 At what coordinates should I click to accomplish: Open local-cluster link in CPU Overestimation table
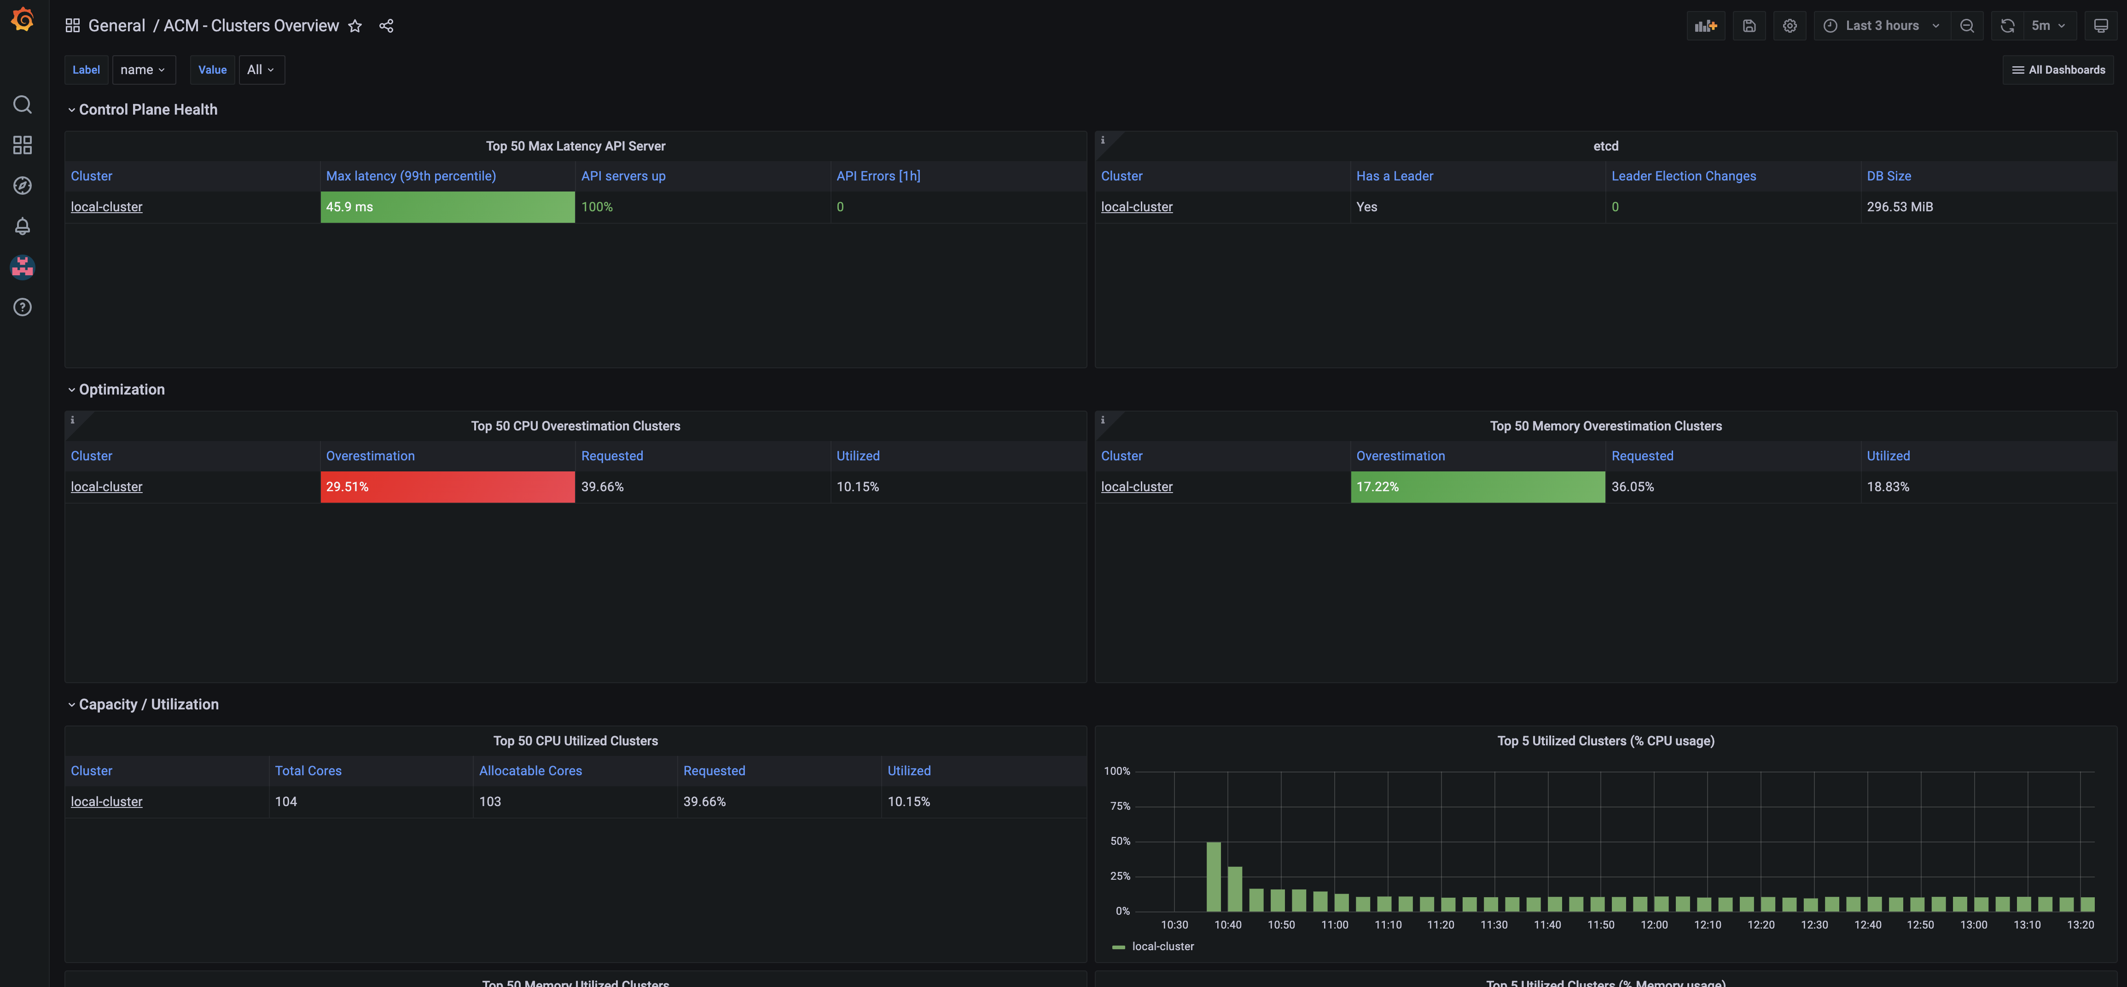tap(106, 487)
